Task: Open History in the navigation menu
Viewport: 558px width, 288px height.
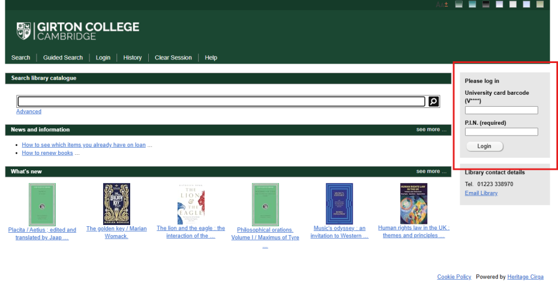Action: click(133, 58)
